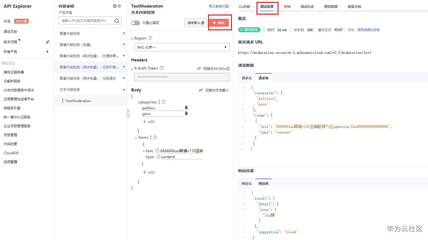Viewport: 428px width, 240px height.
Task: Expand the 图像内容检测 API group
Action: pos(124,33)
